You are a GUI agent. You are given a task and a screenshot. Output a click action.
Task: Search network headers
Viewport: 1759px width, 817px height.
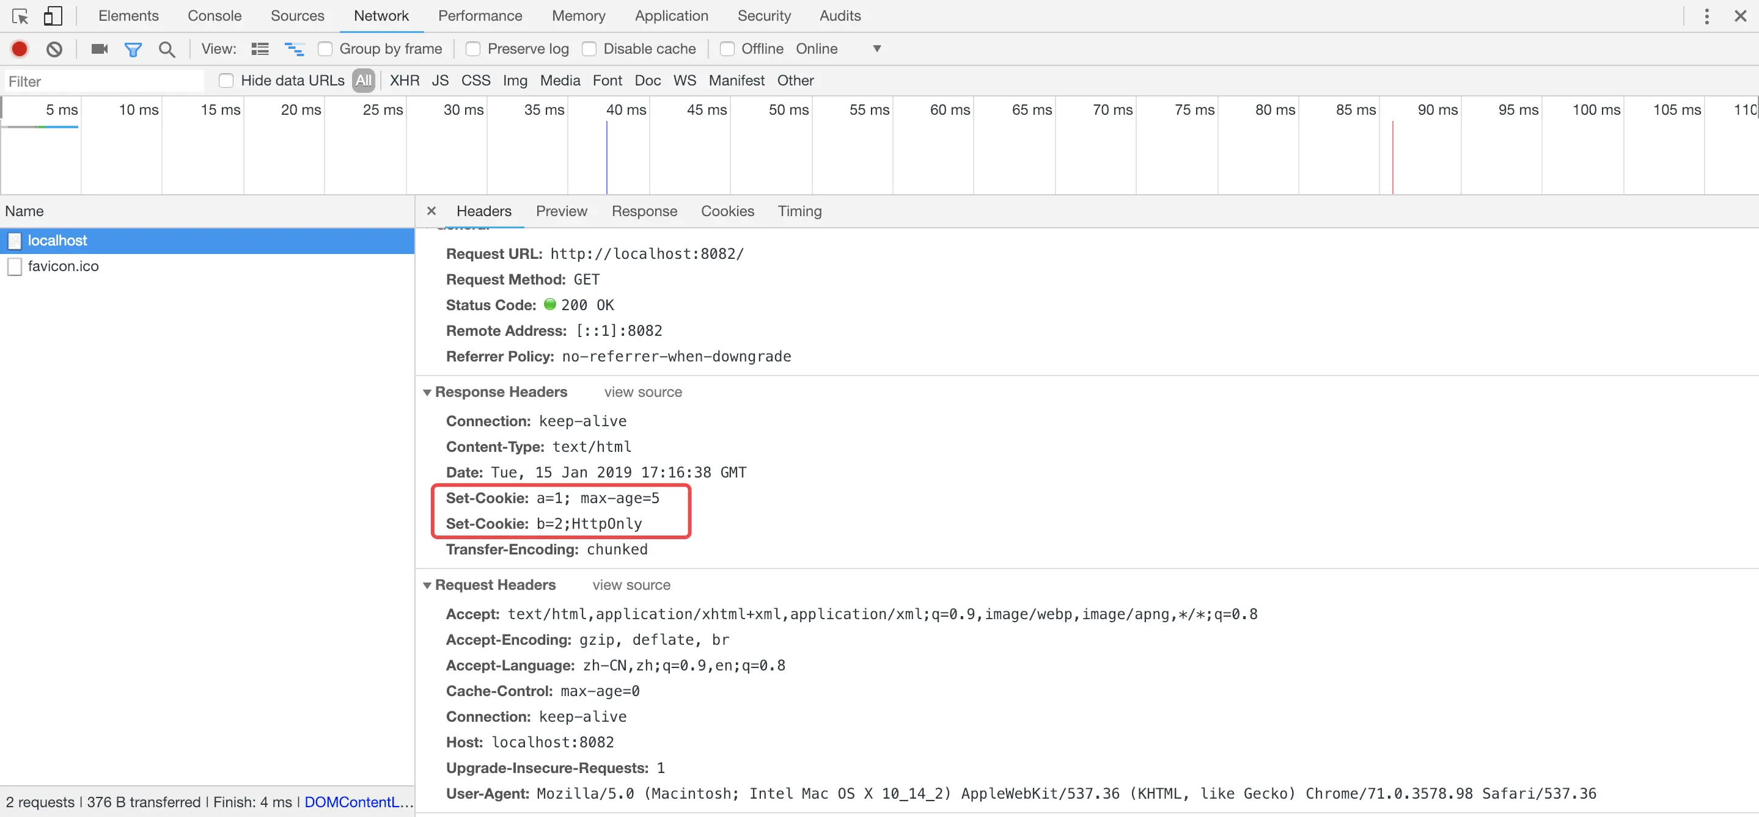(167, 48)
